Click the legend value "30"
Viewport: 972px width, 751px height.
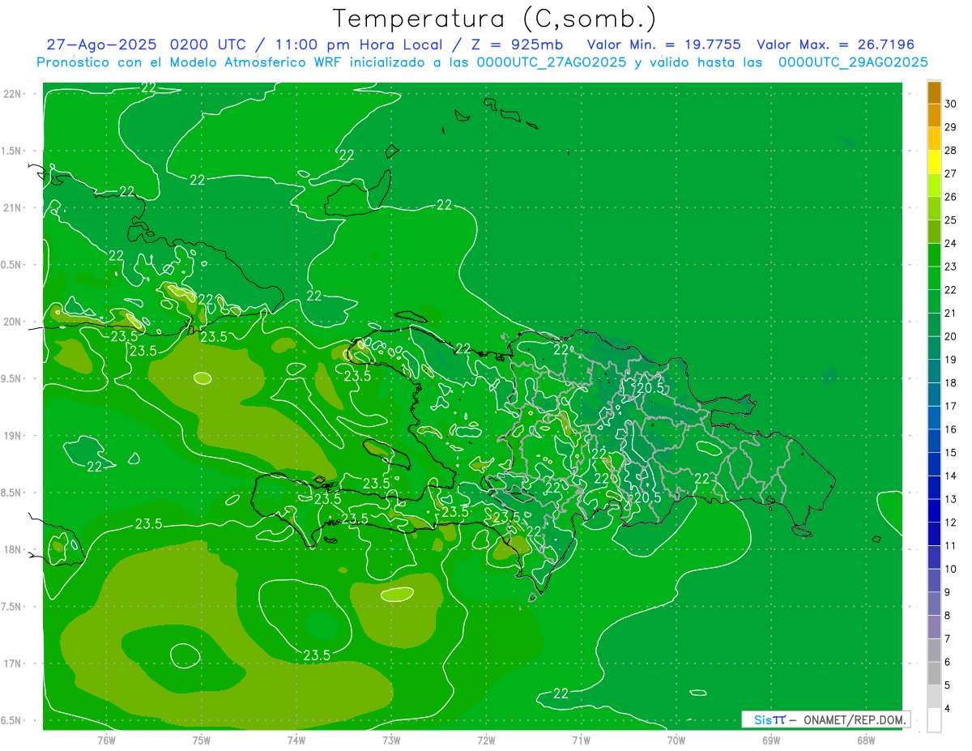[x=951, y=104]
